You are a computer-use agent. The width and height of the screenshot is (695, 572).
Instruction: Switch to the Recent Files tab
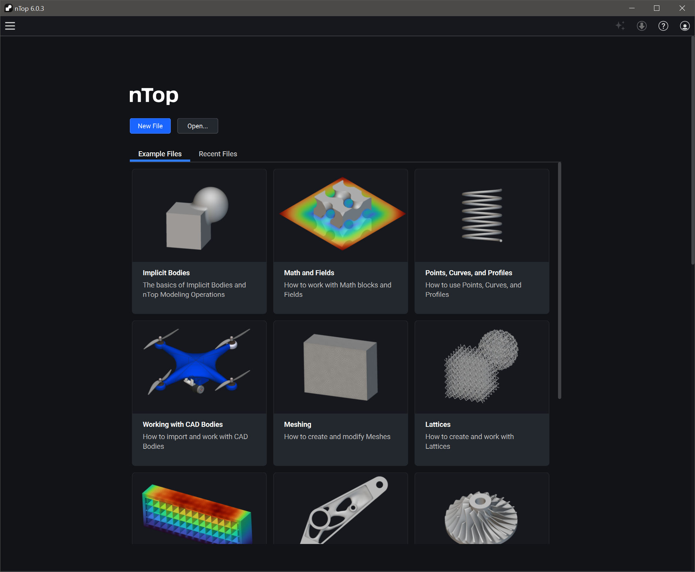[218, 154]
